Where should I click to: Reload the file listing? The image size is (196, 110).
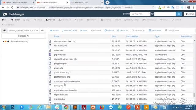[x=109, y=31]
